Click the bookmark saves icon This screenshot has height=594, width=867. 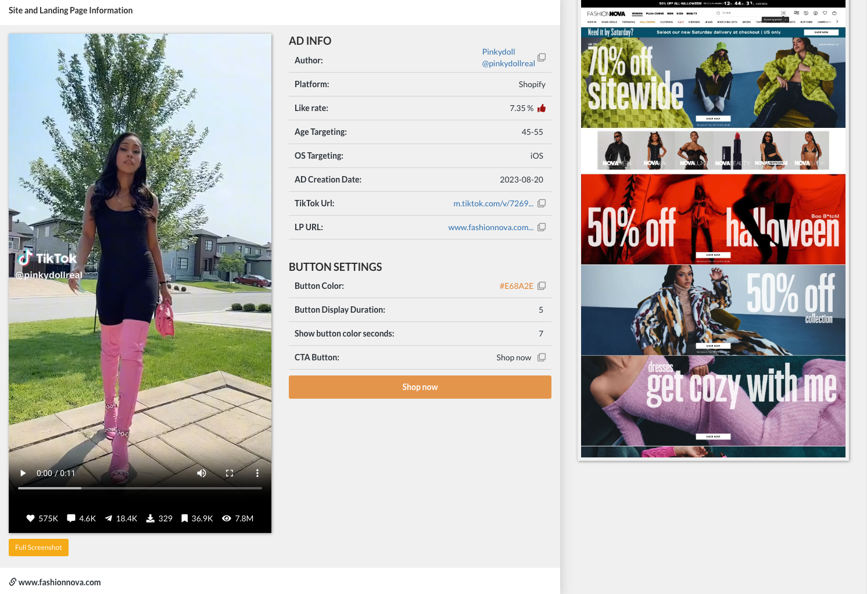point(184,518)
